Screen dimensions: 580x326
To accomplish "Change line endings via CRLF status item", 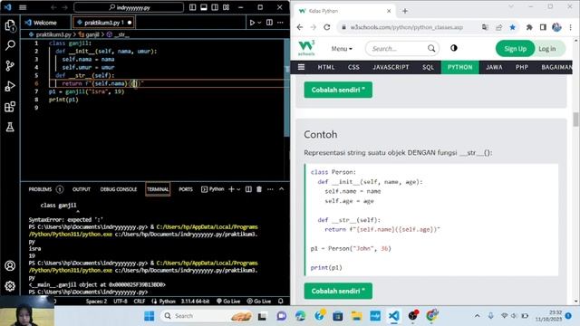I will pyautogui.click(x=140, y=302).
